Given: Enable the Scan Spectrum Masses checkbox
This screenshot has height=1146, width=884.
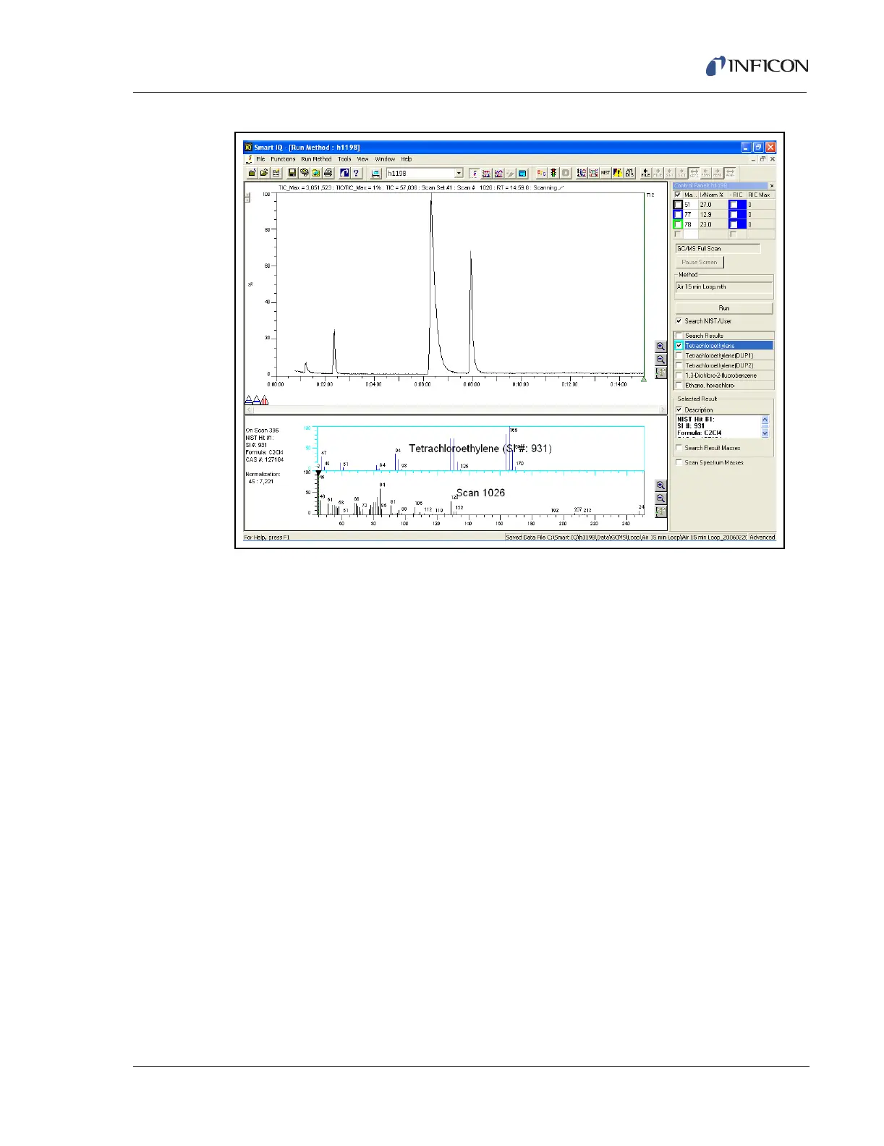Looking at the screenshot, I should coord(679,462).
